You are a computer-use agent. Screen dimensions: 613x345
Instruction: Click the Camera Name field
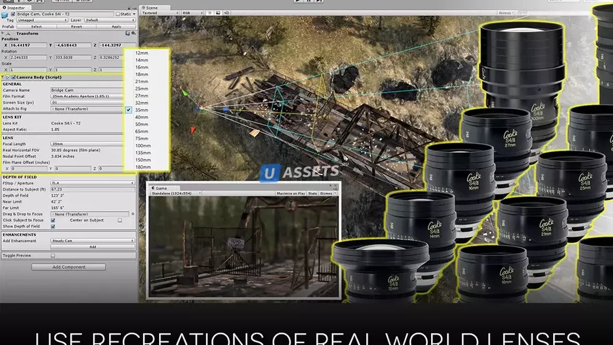[x=87, y=90]
